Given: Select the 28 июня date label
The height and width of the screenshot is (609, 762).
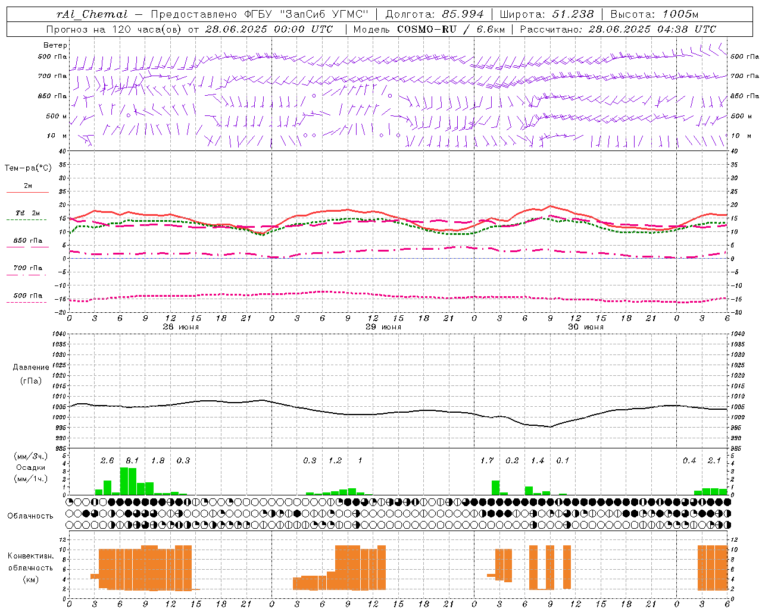Looking at the screenshot, I should tap(181, 327).
